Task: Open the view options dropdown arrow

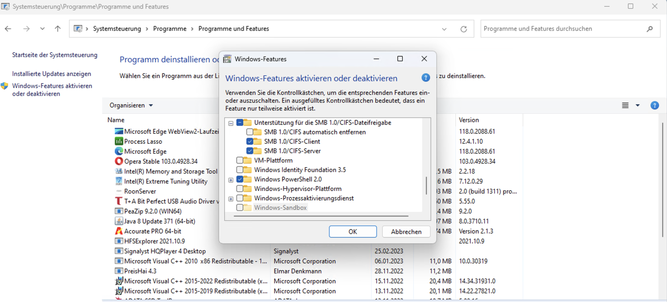Action: (637, 105)
